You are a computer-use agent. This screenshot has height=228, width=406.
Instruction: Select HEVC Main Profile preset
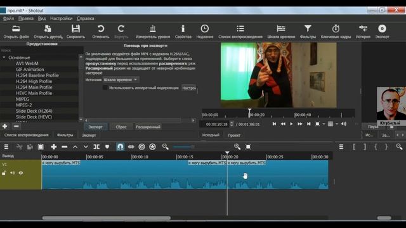pyautogui.click(x=34, y=93)
